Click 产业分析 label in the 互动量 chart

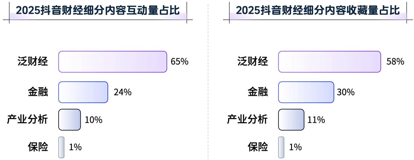27,120
